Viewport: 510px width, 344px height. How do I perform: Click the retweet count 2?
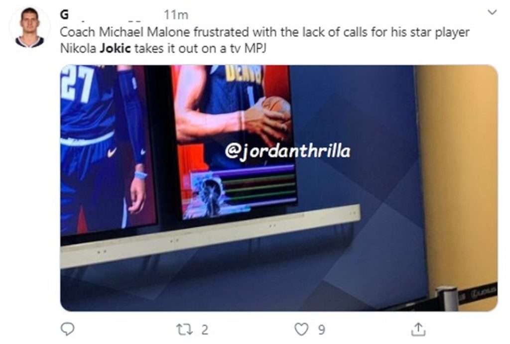(x=205, y=330)
